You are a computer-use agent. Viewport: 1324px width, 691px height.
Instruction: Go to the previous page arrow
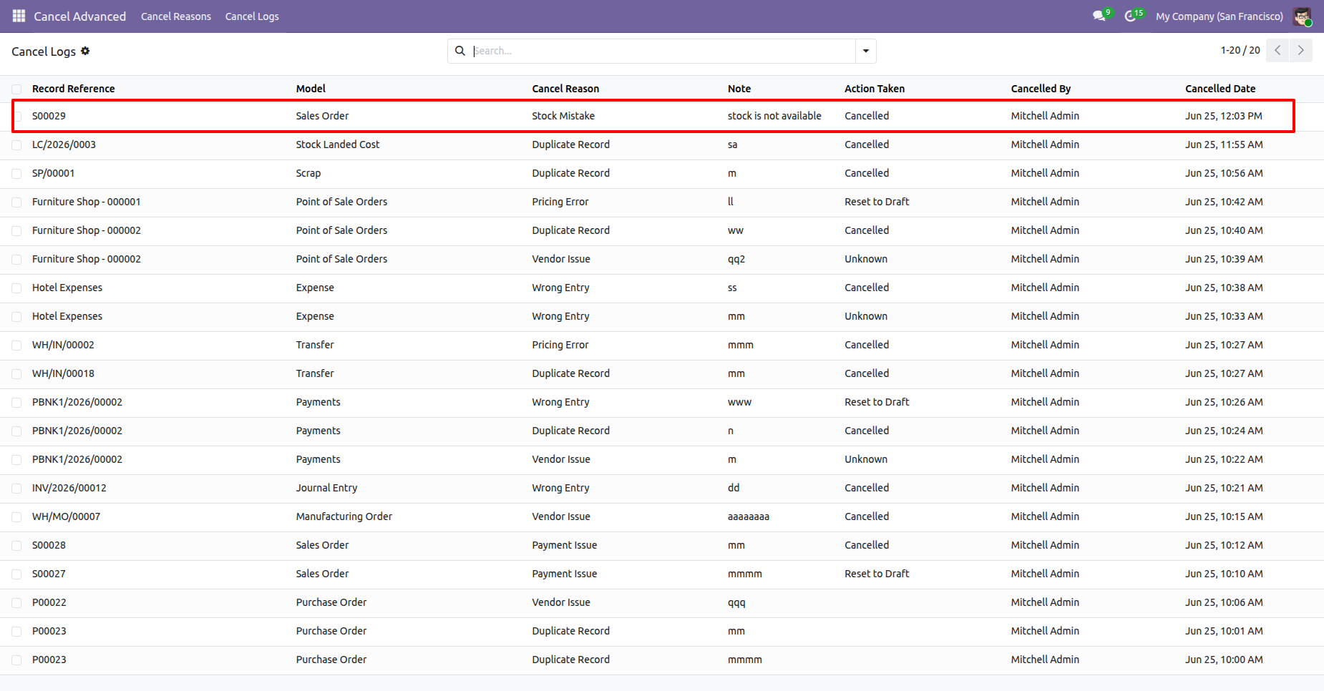tap(1277, 50)
